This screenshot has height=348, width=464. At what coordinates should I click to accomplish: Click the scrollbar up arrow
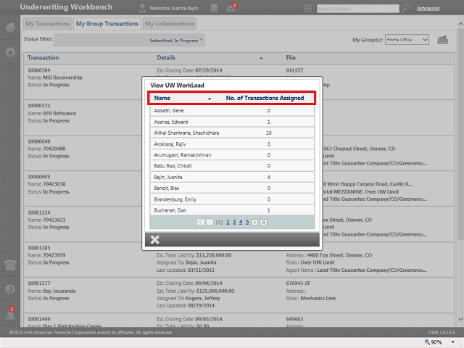coord(460,24)
